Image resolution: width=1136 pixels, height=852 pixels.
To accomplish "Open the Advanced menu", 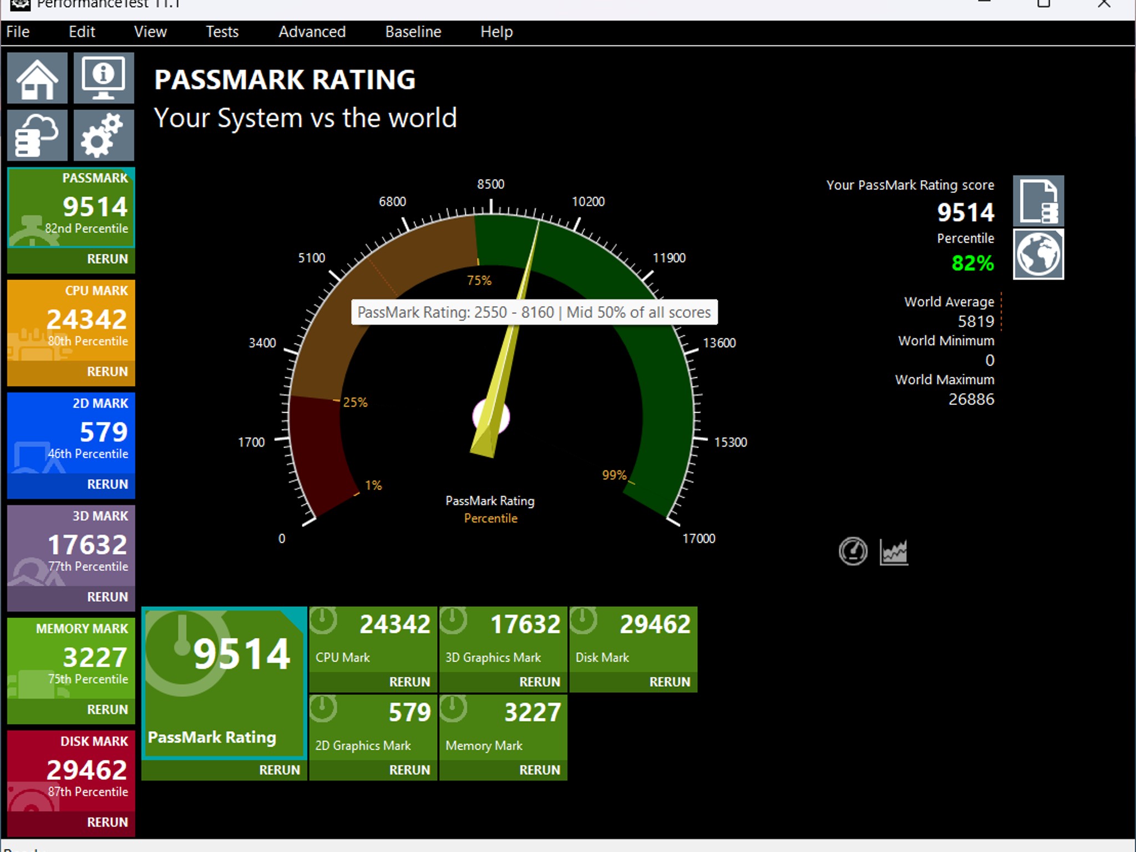I will pos(312,32).
